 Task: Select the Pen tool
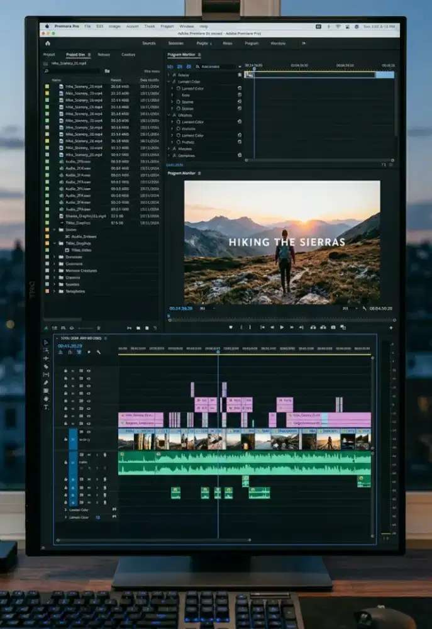tap(46, 382)
